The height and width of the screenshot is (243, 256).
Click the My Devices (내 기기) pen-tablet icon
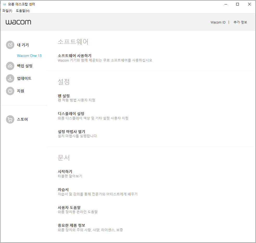click(x=10, y=45)
